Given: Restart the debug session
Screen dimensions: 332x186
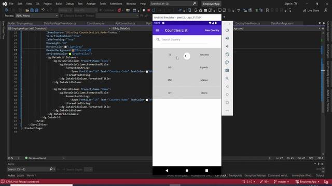Looking at the screenshot, I should coord(154,10).
